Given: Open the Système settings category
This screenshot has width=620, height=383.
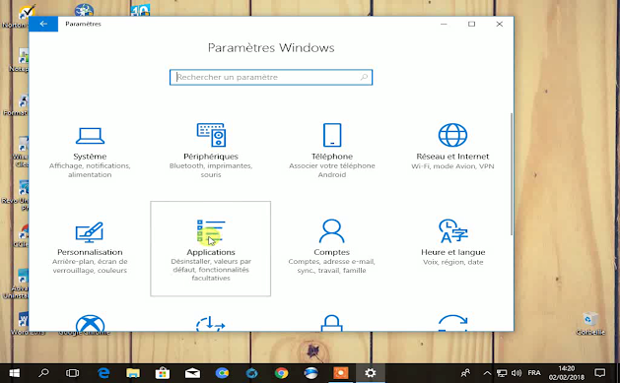Looking at the screenshot, I should pyautogui.click(x=90, y=152).
